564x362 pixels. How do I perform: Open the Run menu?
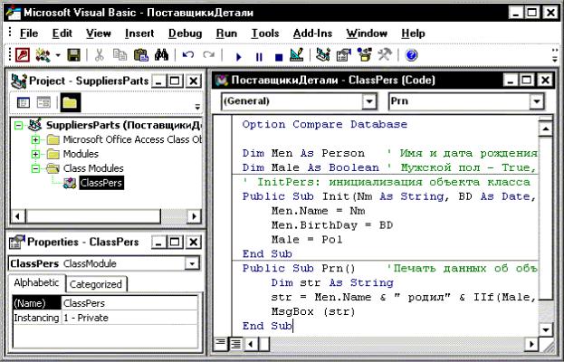[226, 33]
